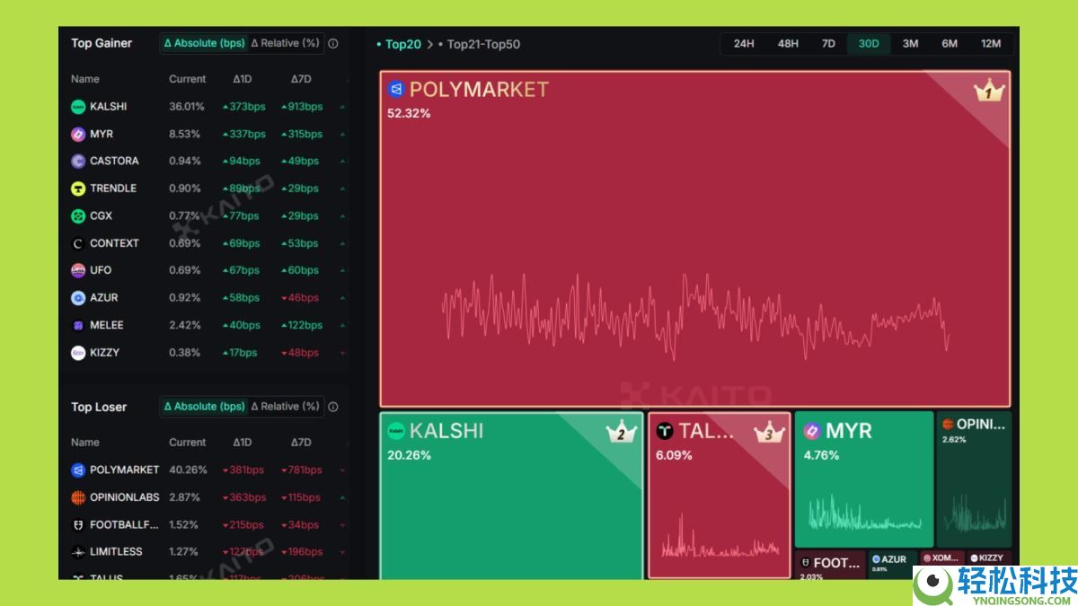Image resolution: width=1078 pixels, height=606 pixels.
Task: Click the Trendle icon in gainer list
Action: [78, 189]
